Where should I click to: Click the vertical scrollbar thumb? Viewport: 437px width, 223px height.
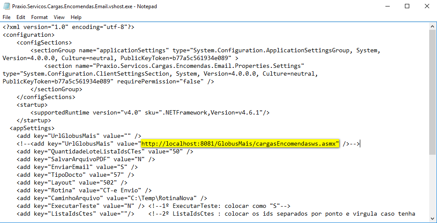433,92
